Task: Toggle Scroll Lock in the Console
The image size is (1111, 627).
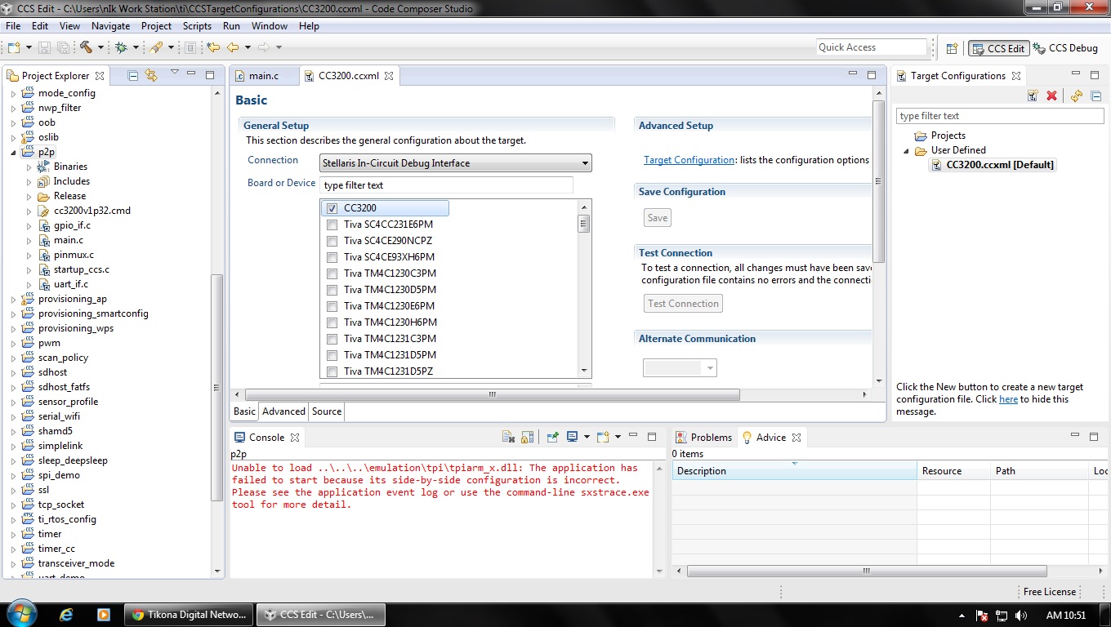Action: point(528,437)
